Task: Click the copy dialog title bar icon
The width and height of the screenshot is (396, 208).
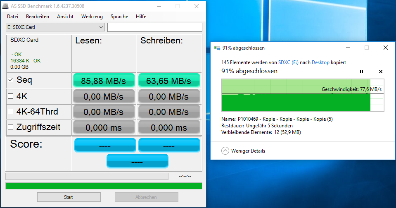Action: click(x=217, y=48)
